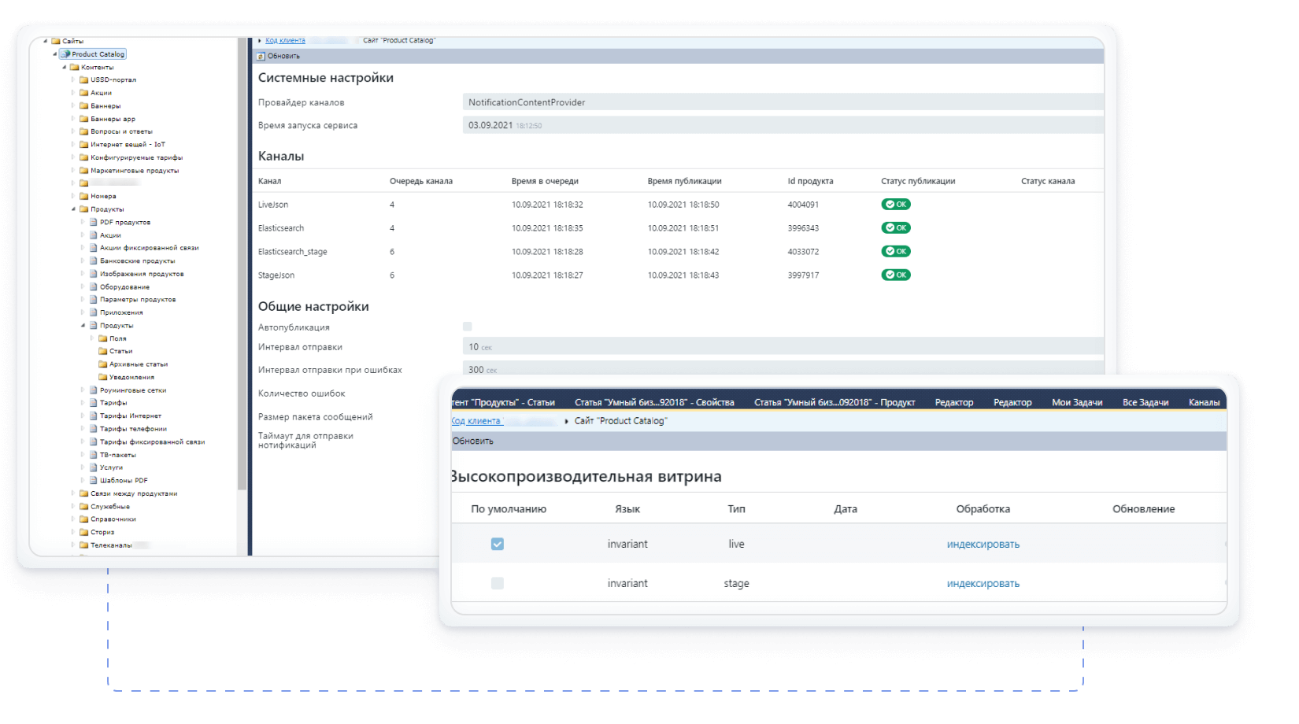Open the Статья "Умный биз...92018" - Свойства tab
Viewport: 1299px width, 724px height.
coord(654,402)
